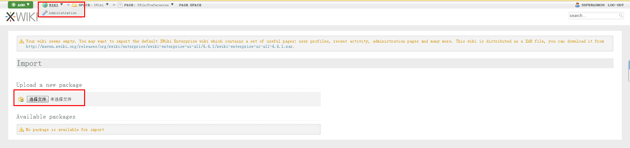Click the XWiki logo

(22, 17)
